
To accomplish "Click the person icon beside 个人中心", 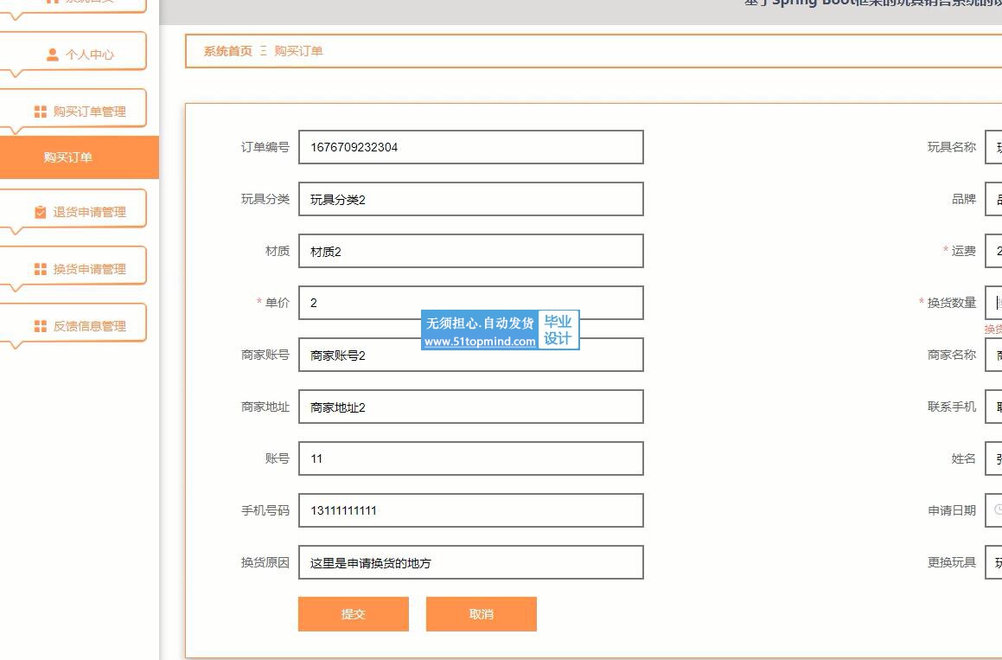I will pyautogui.click(x=53, y=54).
